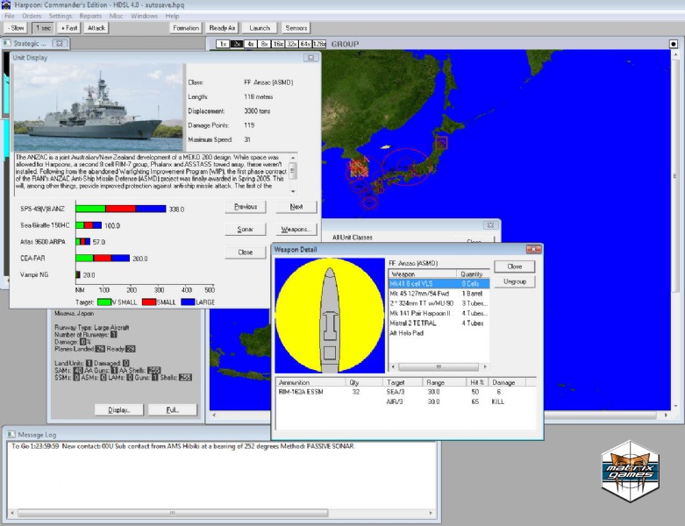The image size is (685, 526).
Task: Choose the 128x zoom level
Action: 320,44
